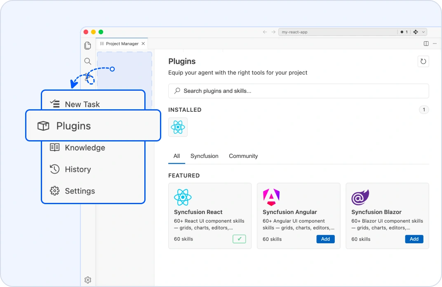Select the Project Manager editor tab
The width and height of the screenshot is (442, 287).
pos(122,43)
